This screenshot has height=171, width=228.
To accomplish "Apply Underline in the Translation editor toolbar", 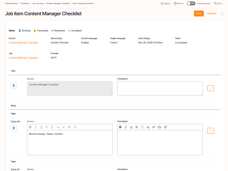I will click(x=131, y=127).
